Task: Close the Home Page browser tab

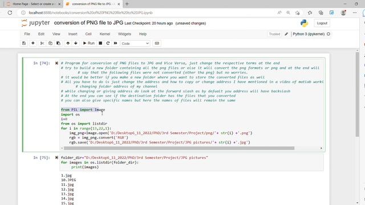Action: tap(59, 4)
